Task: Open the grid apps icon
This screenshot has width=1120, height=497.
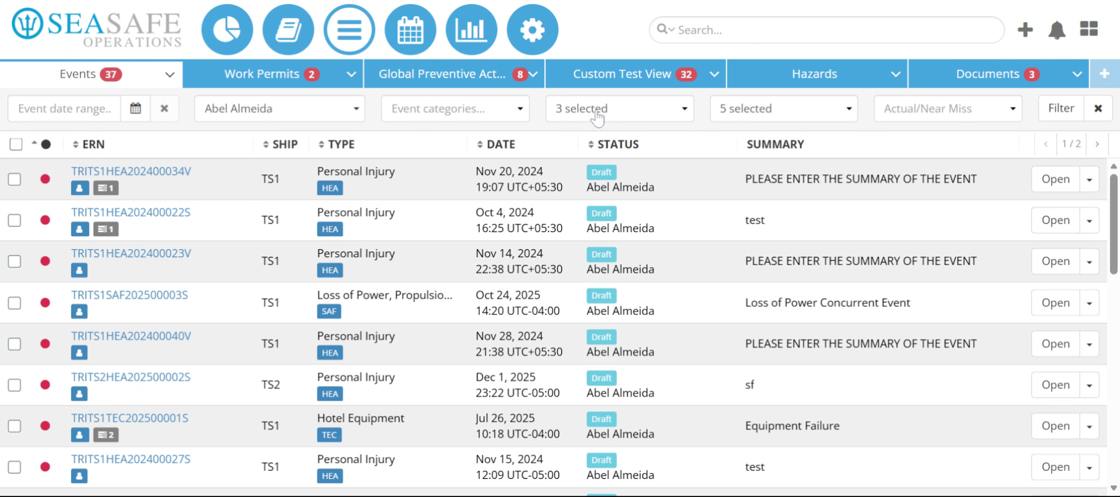Action: (x=1088, y=29)
